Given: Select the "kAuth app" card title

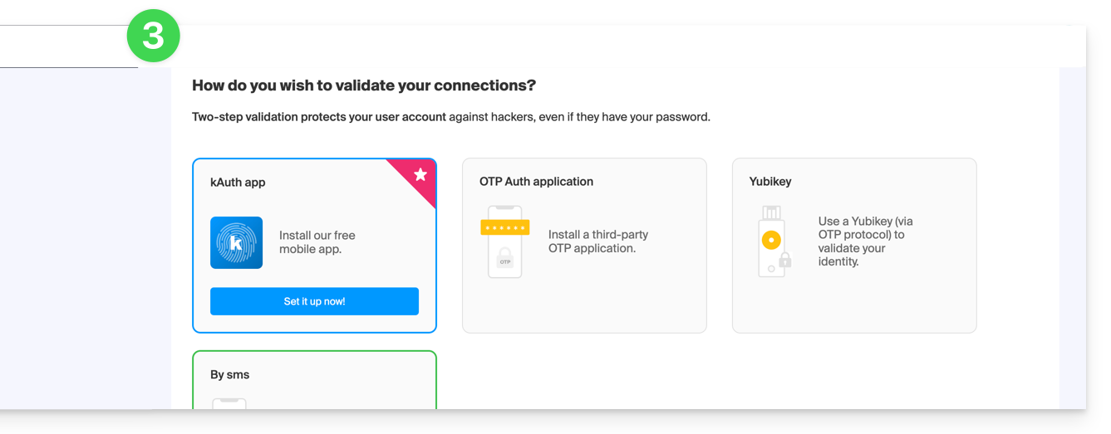Looking at the screenshot, I should (238, 182).
